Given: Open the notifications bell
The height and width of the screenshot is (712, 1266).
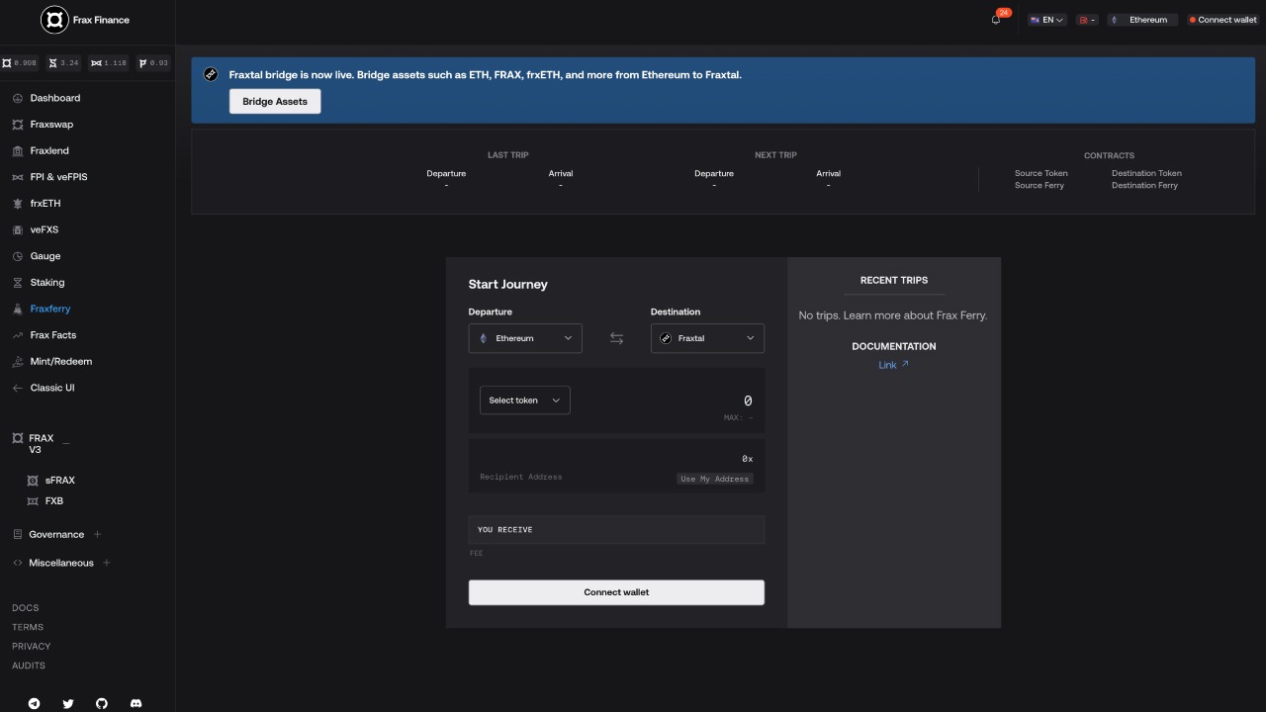Looking at the screenshot, I should coord(996,20).
